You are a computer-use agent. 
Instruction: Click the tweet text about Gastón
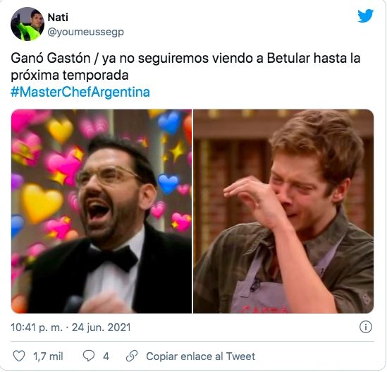185,66
